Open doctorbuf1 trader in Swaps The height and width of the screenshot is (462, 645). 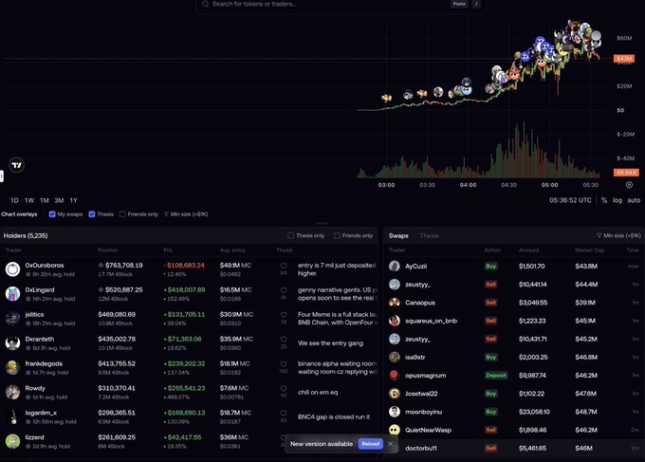tap(421, 448)
